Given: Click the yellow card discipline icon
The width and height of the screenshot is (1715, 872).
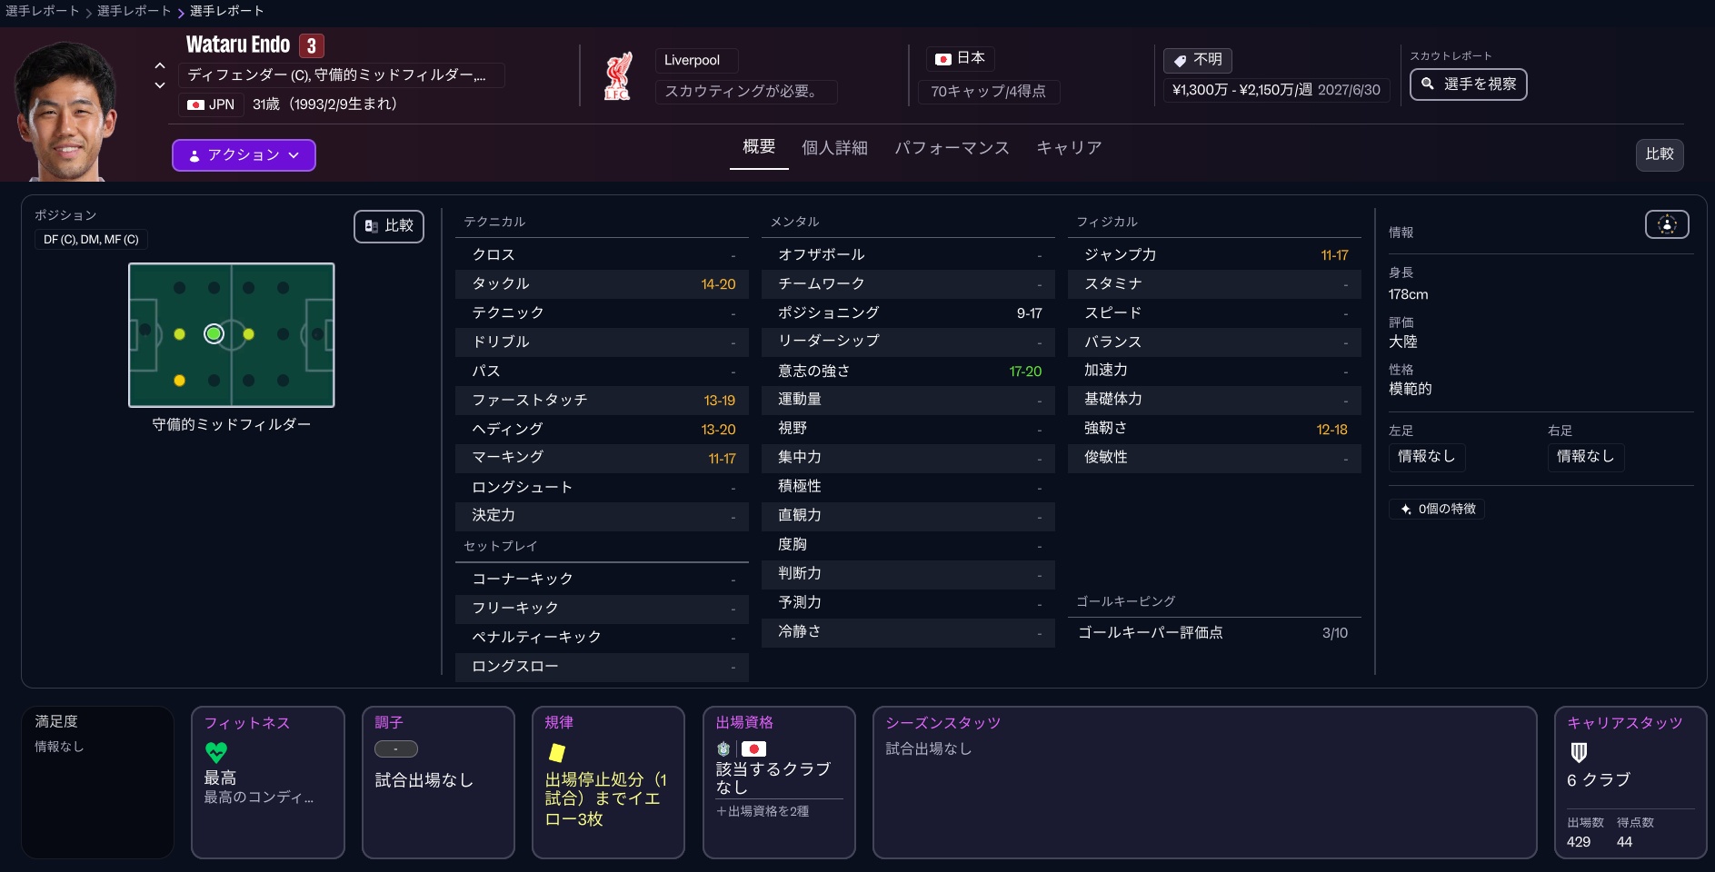Looking at the screenshot, I should point(556,752).
